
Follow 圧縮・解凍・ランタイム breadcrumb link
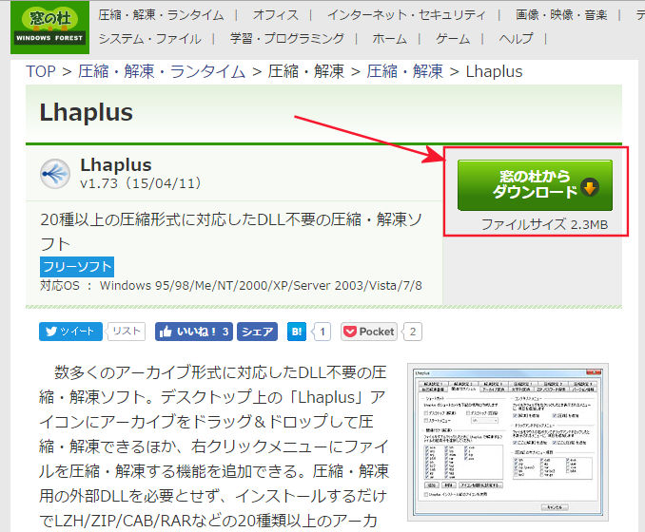pyautogui.click(x=162, y=71)
